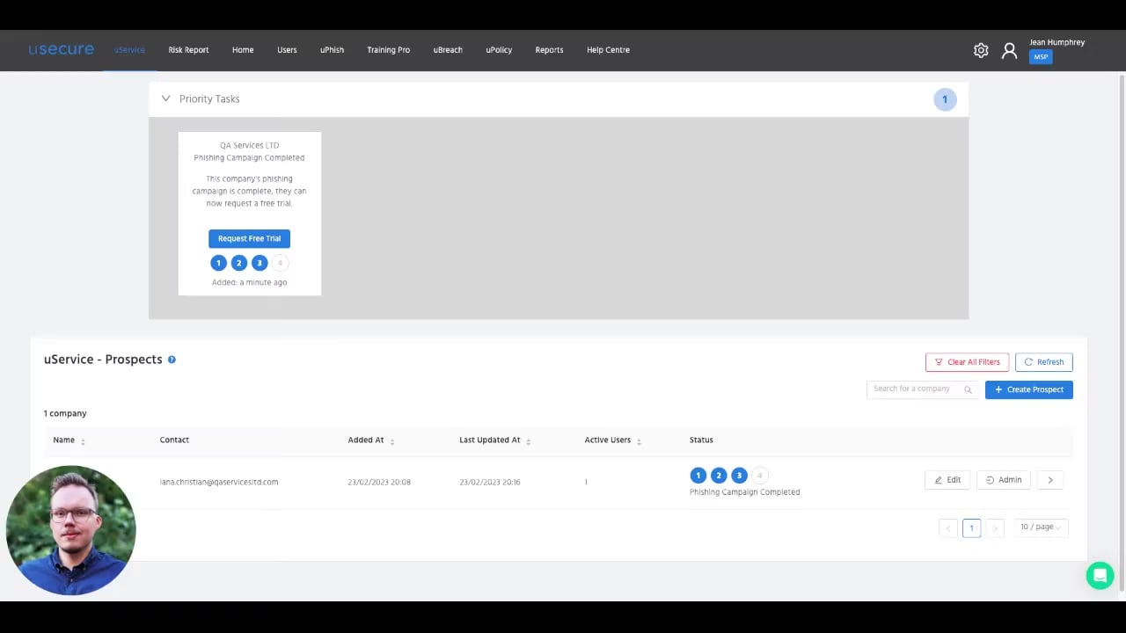Click the Request Free Trial button

point(249,238)
